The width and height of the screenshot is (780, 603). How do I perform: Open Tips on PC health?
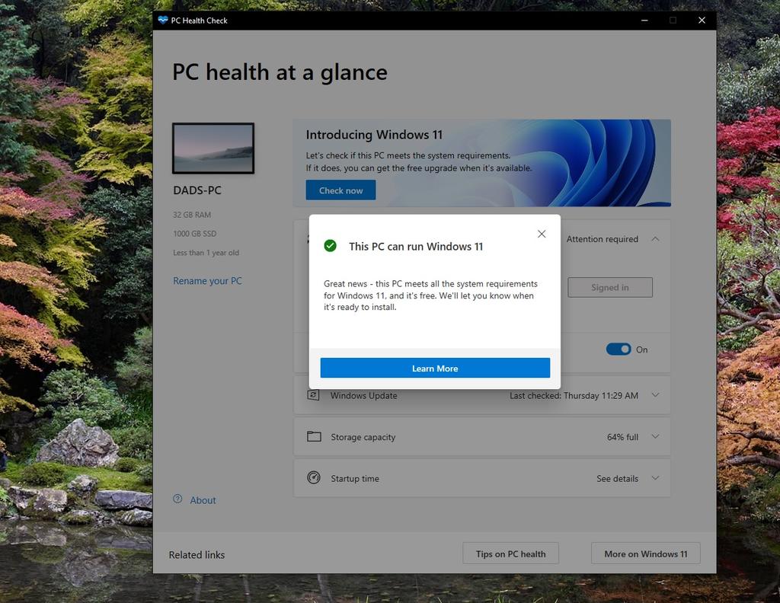point(510,554)
